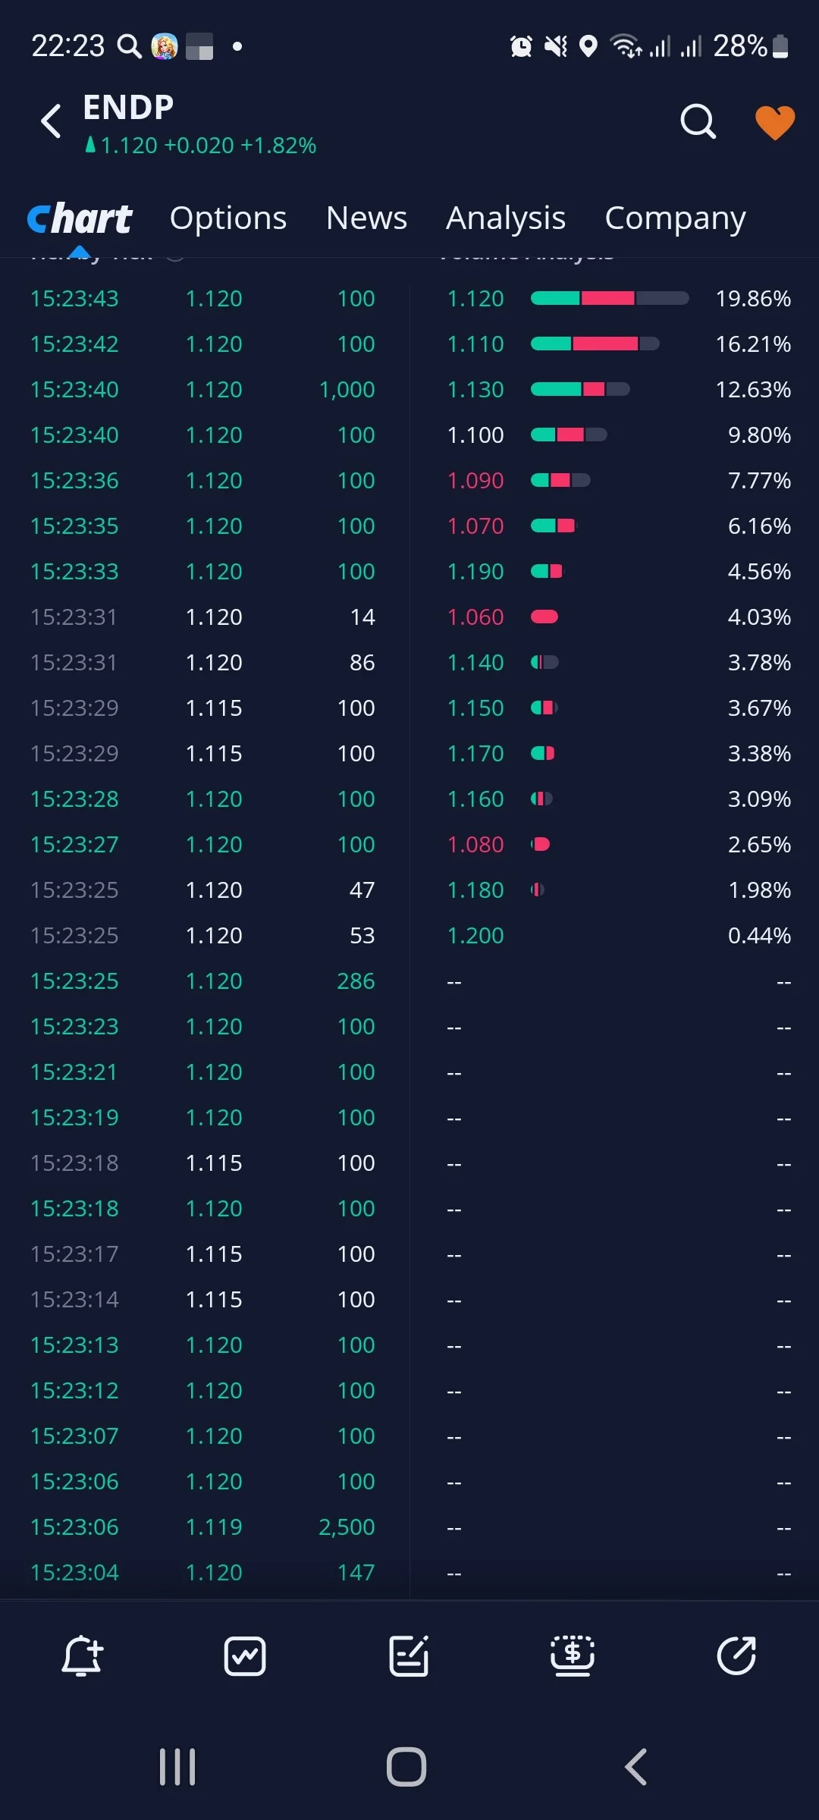Tap the back arrow beside ENDP

click(x=51, y=121)
